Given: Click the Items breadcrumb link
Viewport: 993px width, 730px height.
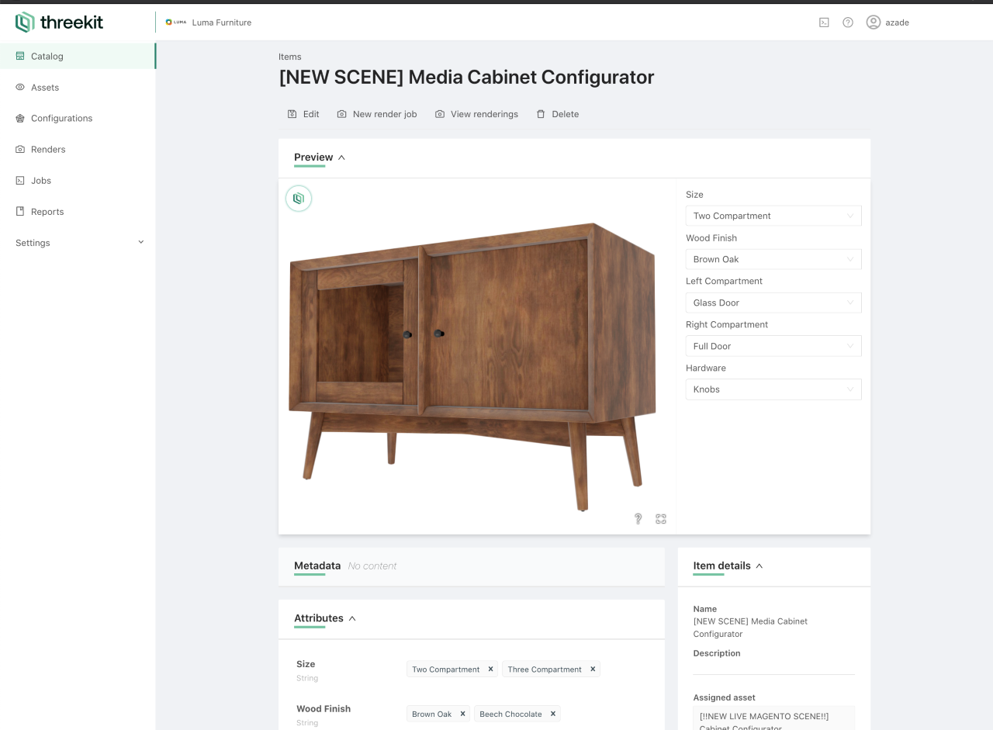Looking at the screenshot, I should pyautogui.click(x=290, y=57).
